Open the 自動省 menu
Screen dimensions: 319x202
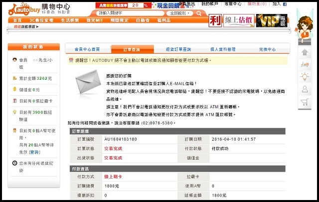pyautogui.click(x=143, y=20)
